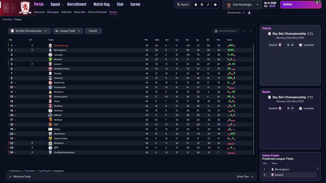Click the Sky Bet Championship logo in Fixtures

(269, 34)
